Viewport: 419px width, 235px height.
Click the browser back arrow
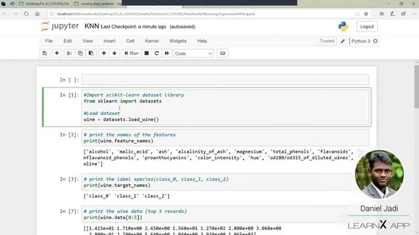[x=5, y=14]
